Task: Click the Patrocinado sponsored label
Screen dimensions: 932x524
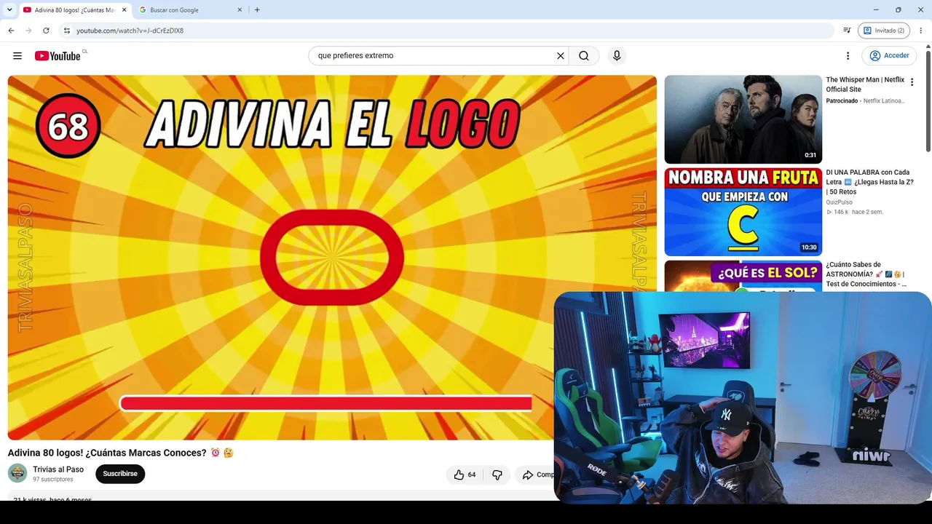Action: pos(842,101)
